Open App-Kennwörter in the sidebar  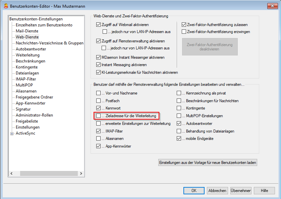(x=31, y=103)
